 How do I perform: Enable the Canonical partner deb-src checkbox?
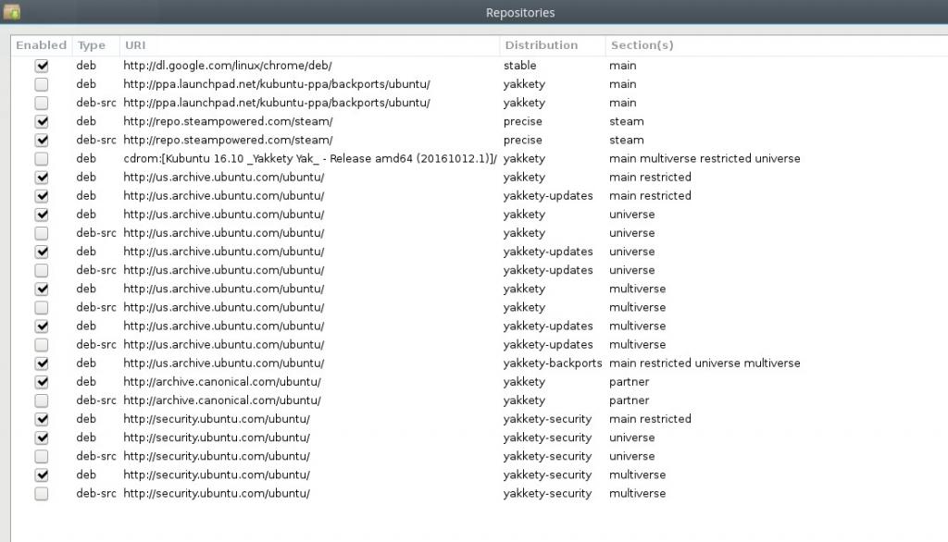(41, 400)
